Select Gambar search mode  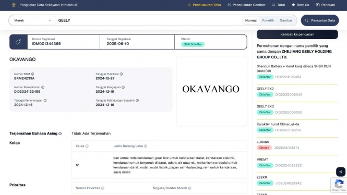click(x=286, y=20)
